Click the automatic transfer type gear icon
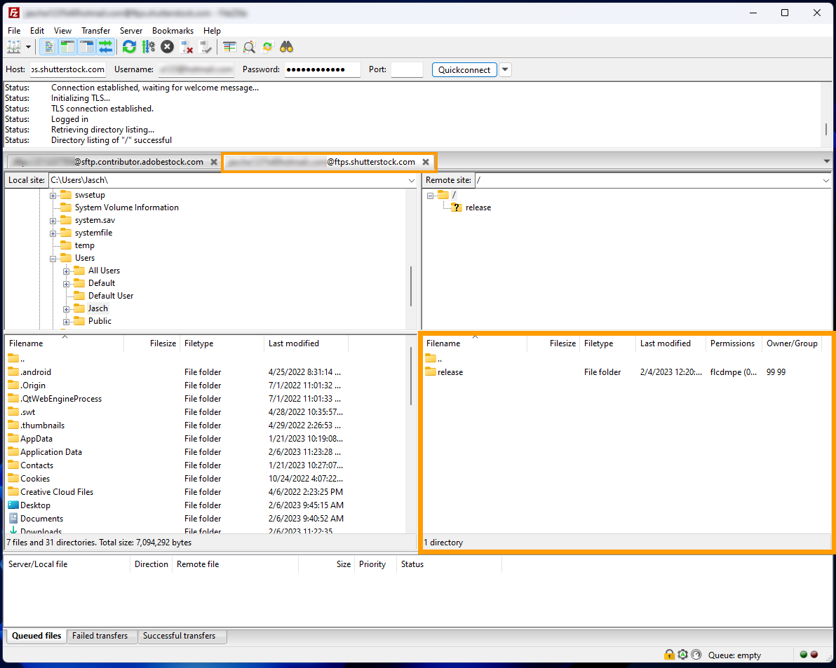This screenshot has height=668, width=836. [x=682, y=655]
